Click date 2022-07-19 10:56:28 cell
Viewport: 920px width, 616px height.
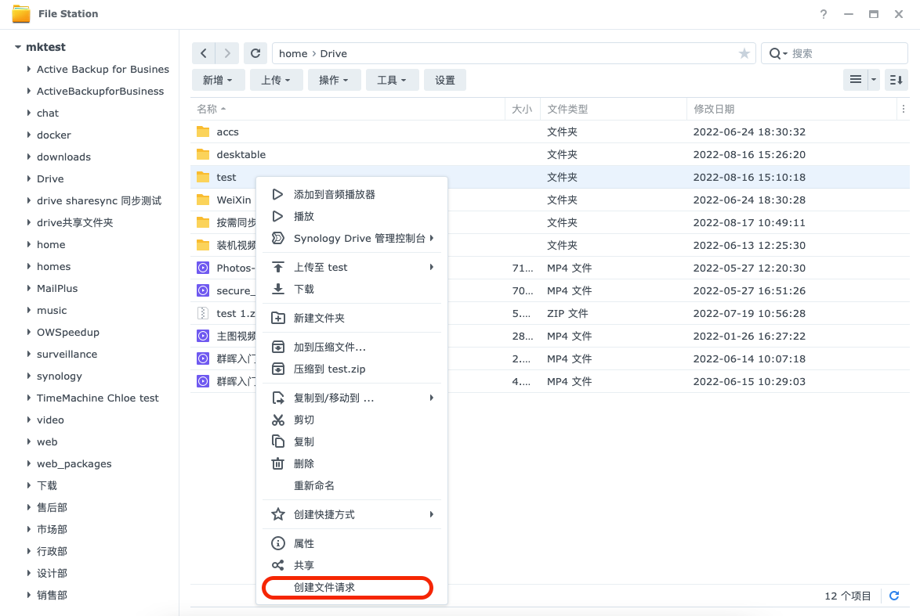(x=749, y=314)
